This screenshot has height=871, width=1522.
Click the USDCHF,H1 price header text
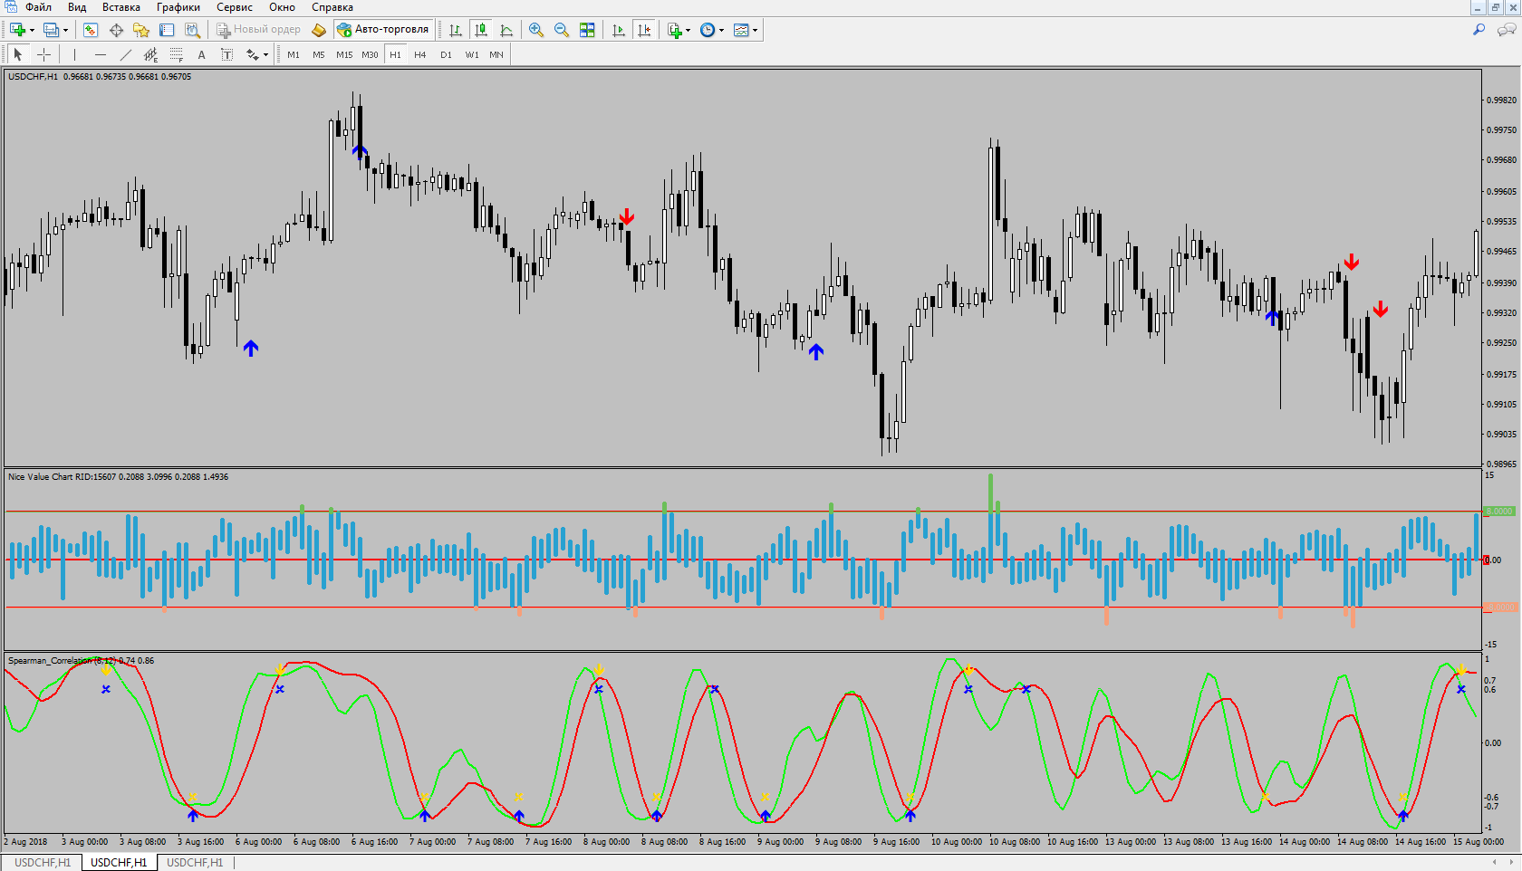pos(100,77)
